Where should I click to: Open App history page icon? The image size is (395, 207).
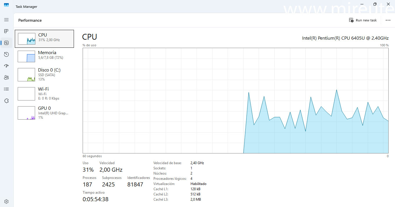click(6, 54)
